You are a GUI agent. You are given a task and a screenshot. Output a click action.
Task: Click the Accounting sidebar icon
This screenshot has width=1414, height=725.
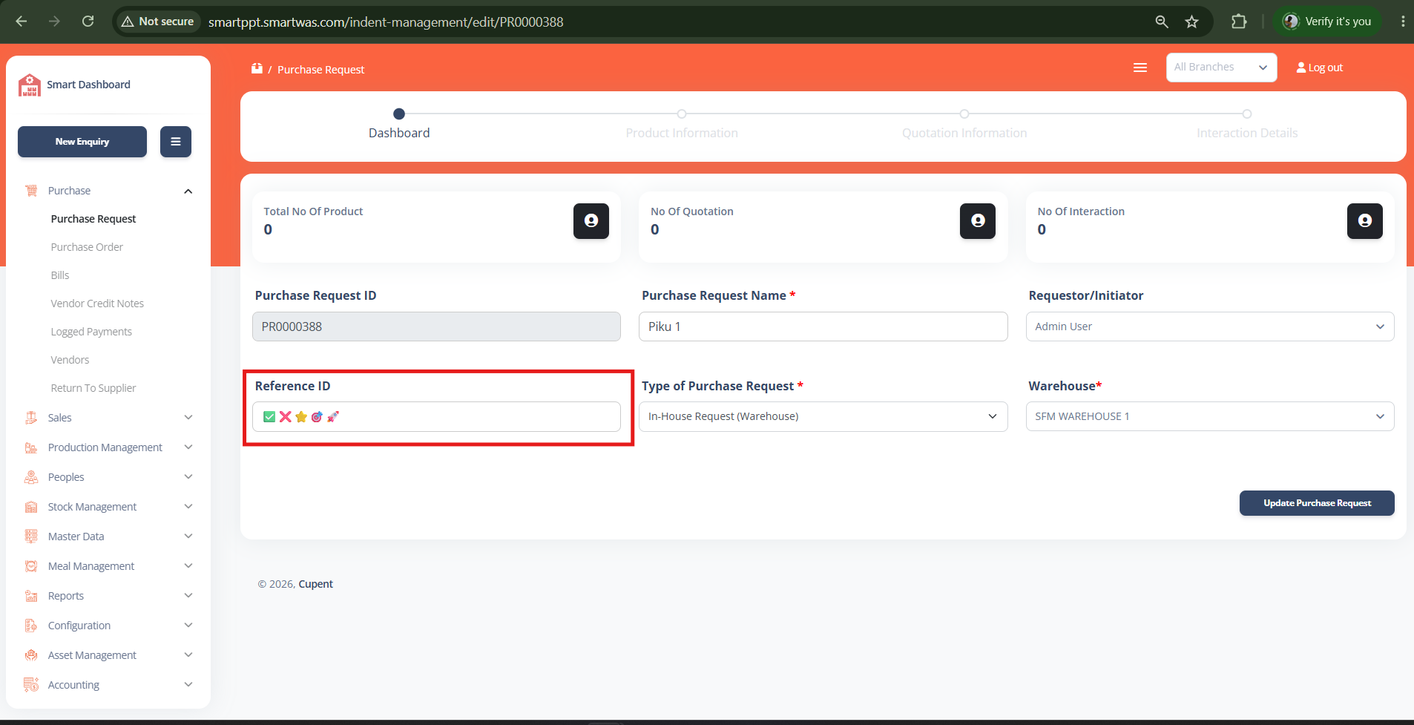tap(31, 685)
